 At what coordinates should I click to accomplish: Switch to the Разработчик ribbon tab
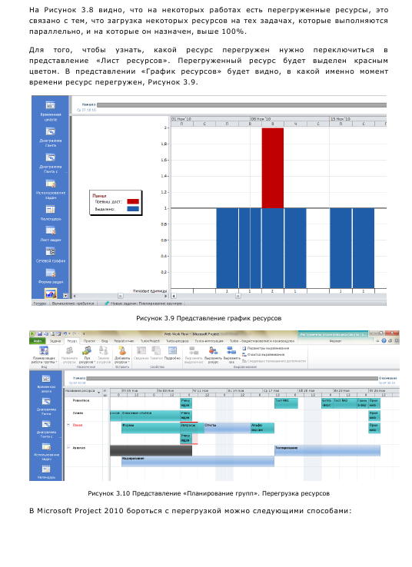(x=124, y=340)
